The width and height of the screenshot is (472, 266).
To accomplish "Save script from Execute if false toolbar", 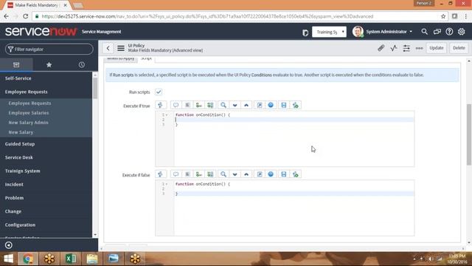I will pyautogui.click(x=283, y=174).
